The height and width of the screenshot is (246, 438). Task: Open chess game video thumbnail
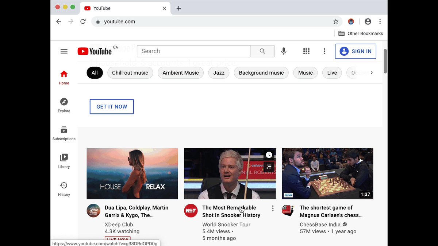(327, 173)
